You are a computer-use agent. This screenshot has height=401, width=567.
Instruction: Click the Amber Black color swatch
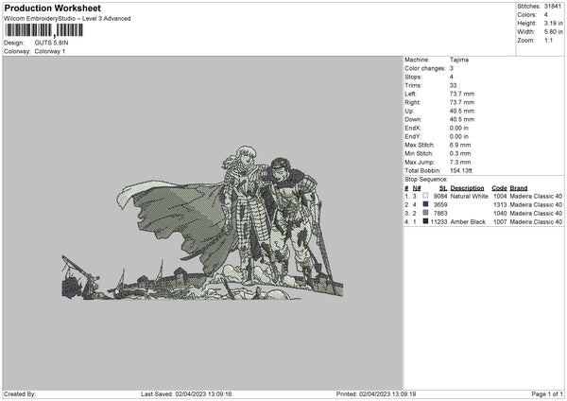(x=425, y=221)
